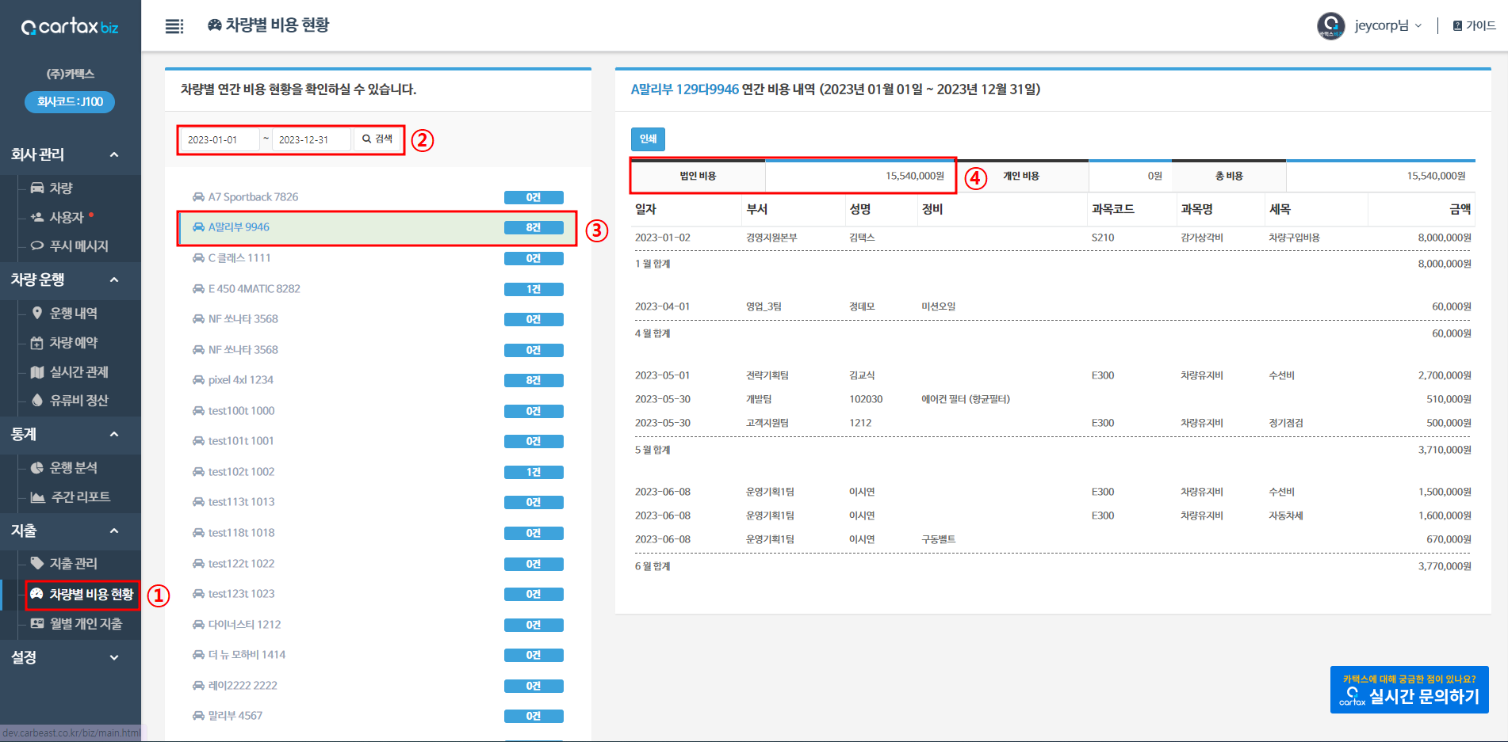This screenshot has width=1508, height=742.
Task: Collapse the 지출 section
Action: [x=70, y=531]
